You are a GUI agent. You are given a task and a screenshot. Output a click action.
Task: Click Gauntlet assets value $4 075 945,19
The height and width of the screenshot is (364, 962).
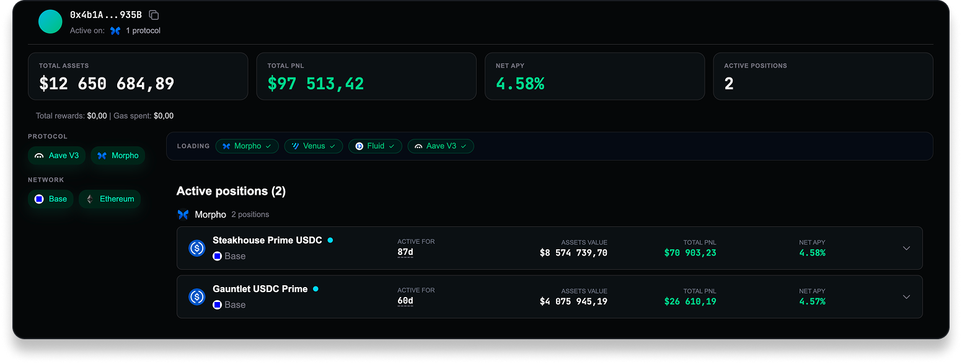(x=573, y=302)
